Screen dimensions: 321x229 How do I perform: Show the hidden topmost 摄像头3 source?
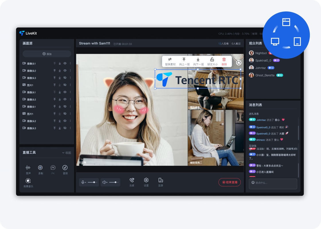[65, 78]
